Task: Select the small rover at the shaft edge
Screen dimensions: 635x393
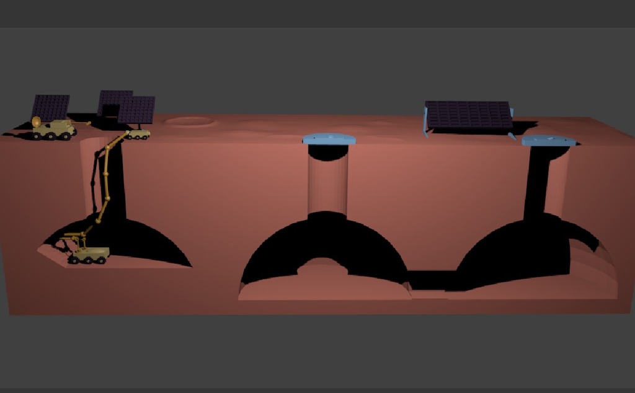Action: point(138,134)
